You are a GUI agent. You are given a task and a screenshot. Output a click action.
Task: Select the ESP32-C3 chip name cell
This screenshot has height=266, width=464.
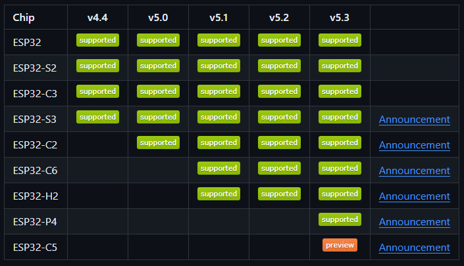click(36, 93)
